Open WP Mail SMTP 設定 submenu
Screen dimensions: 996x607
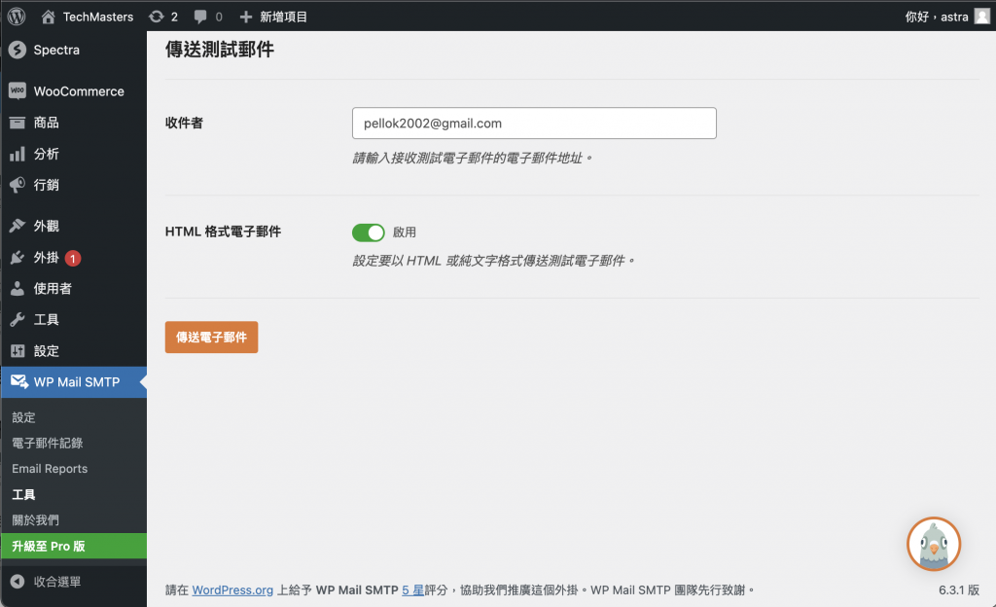coord(23,417)
